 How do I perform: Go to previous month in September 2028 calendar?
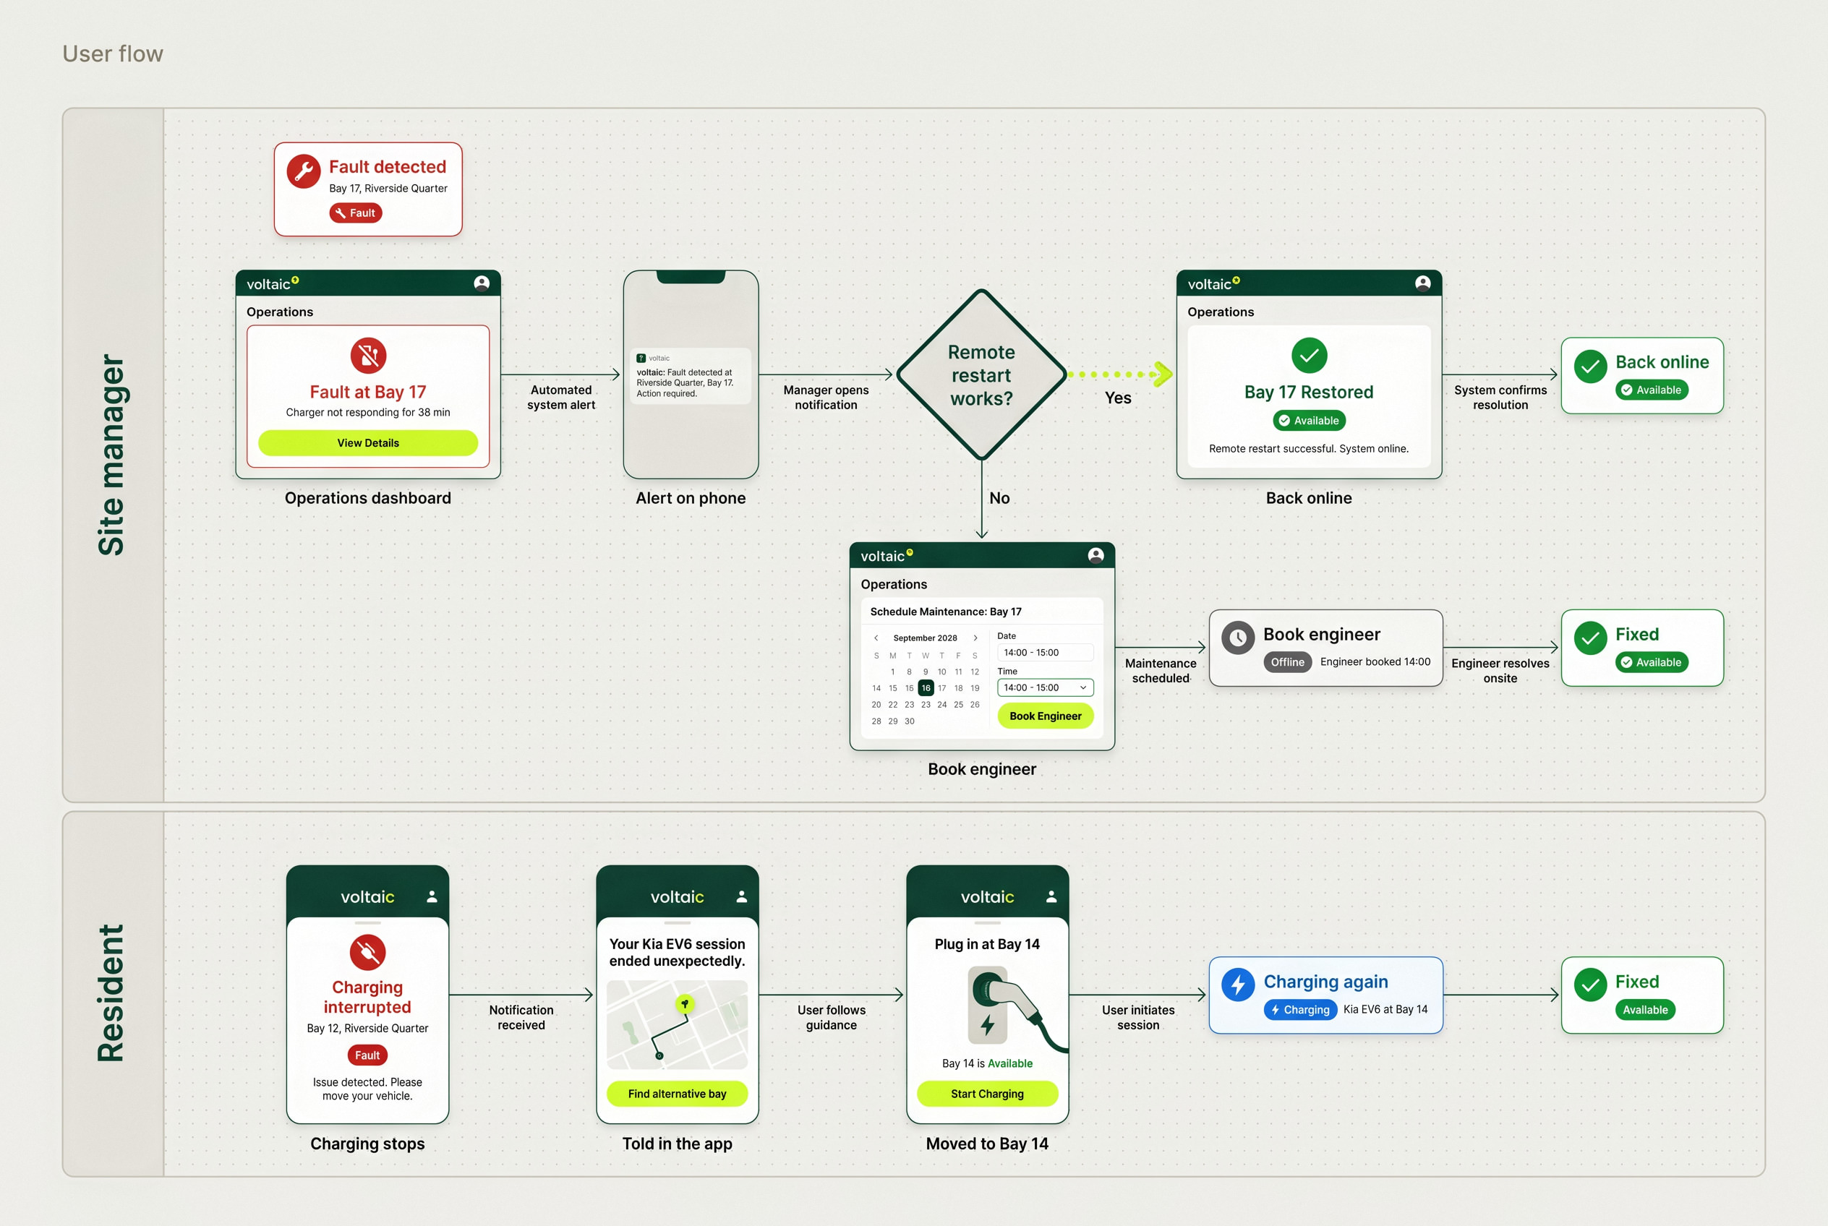[876, 638]
